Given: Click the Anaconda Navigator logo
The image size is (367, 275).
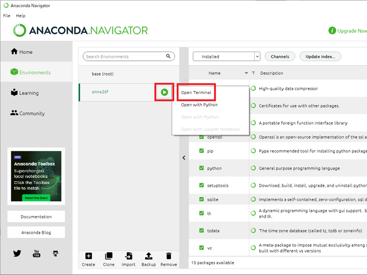Looking at the screenshot, I should click(x=80, y=30).
